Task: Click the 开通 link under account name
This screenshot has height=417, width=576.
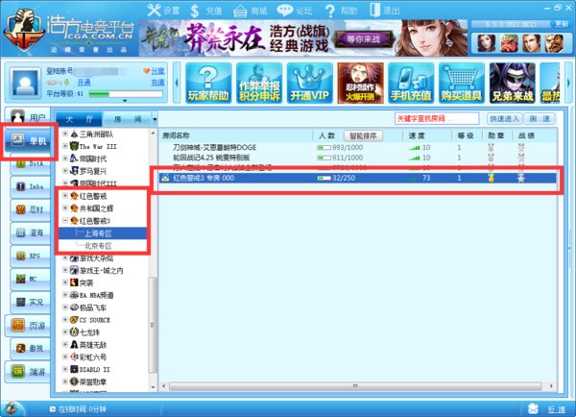Action: 84,83
